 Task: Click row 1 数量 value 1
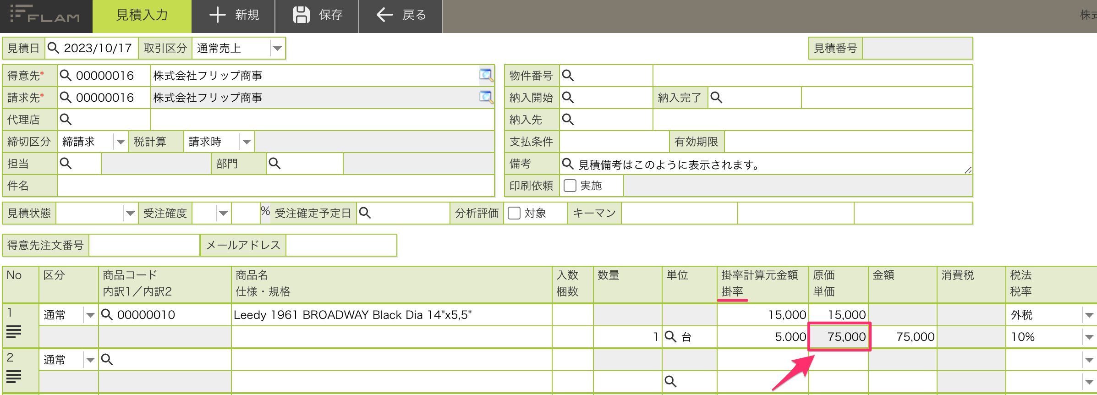click(x=628, y=337)
